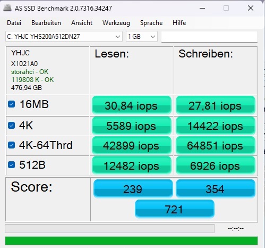Uncheck the 4K-64Thrd test checkbox
This screenshot has height=248, width=266.
click(12, 145)
